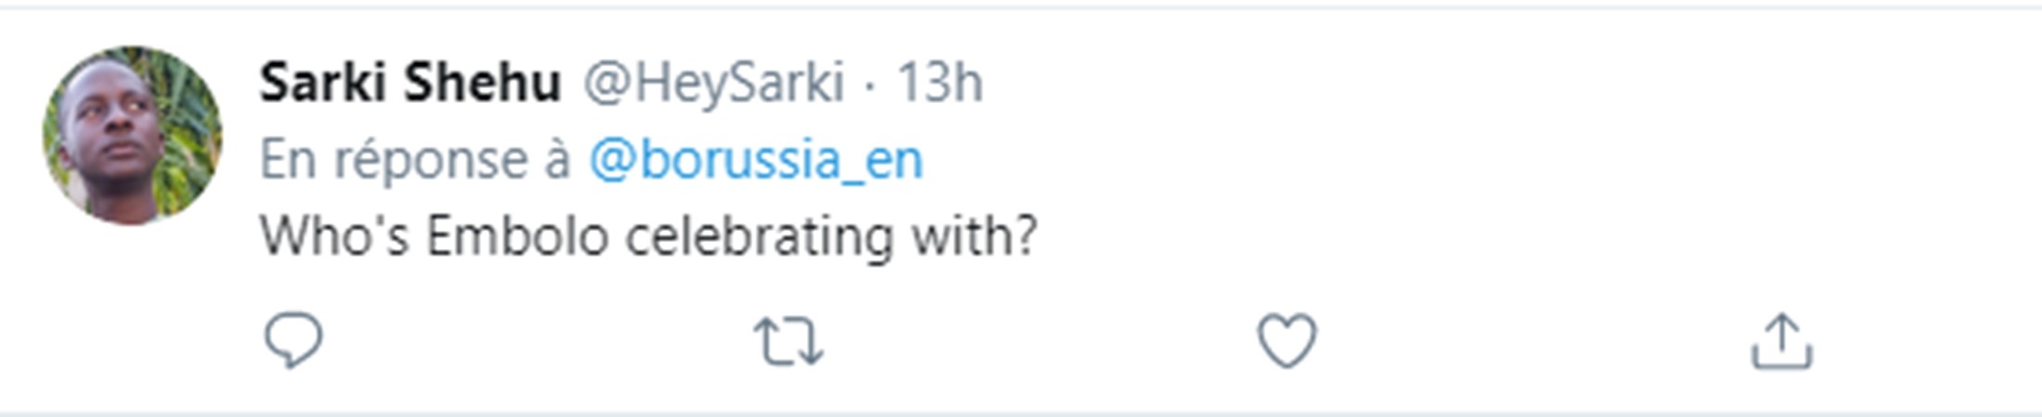Open the tweet "Who's Embolo celebrating with?"
Viewport: 2042px width, 417px height.
[648, 236]
